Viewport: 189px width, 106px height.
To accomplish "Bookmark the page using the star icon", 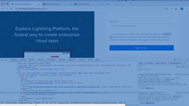I will point(167,9).
